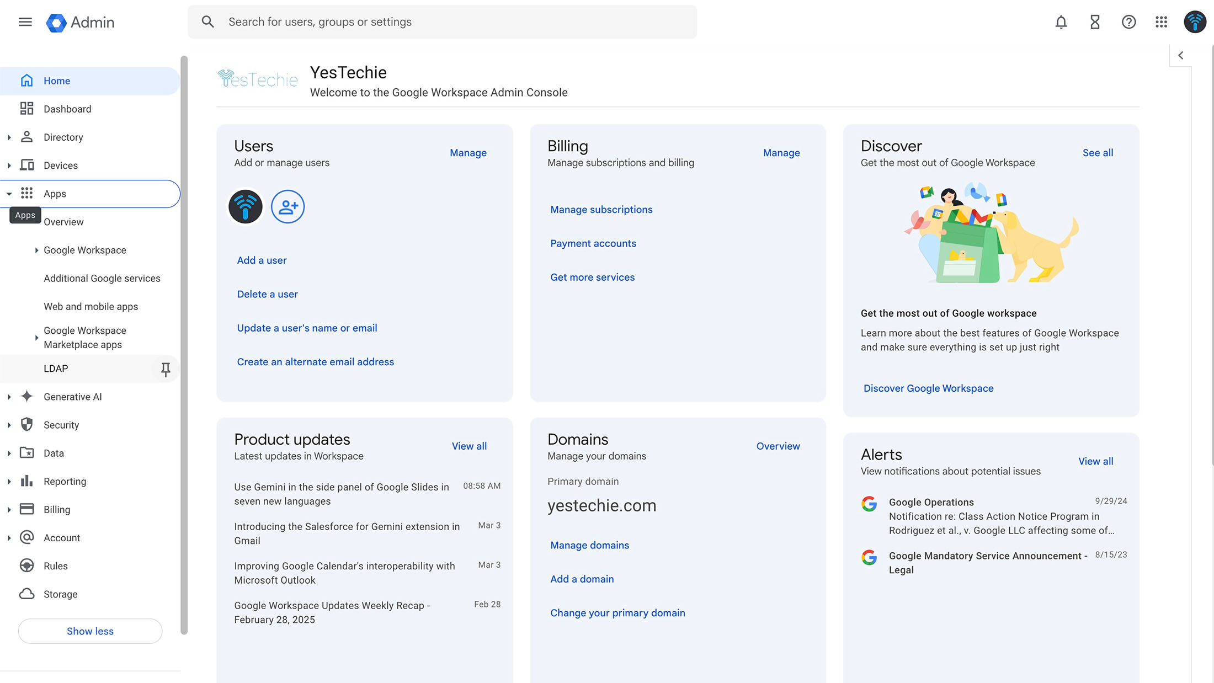Click the Reporting bar chart icon
The height and width of the screenshot is (683, 1214).
(26, 481)
